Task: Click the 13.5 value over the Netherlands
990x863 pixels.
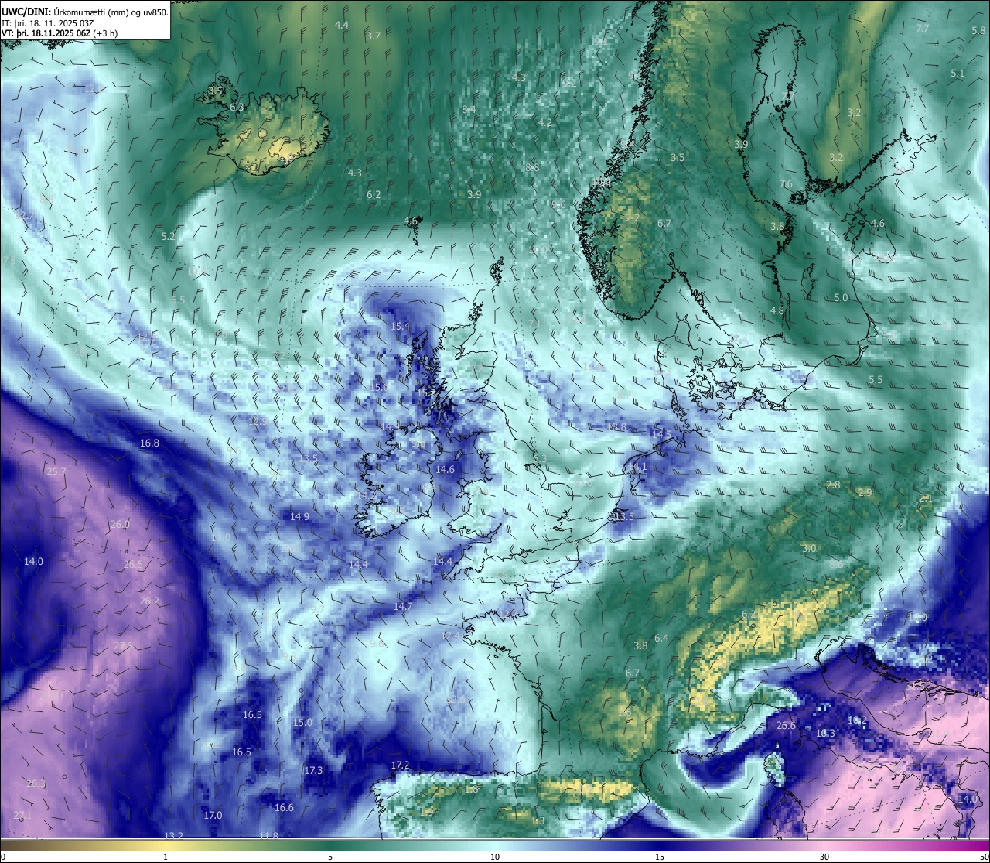Action: [624, 517]
